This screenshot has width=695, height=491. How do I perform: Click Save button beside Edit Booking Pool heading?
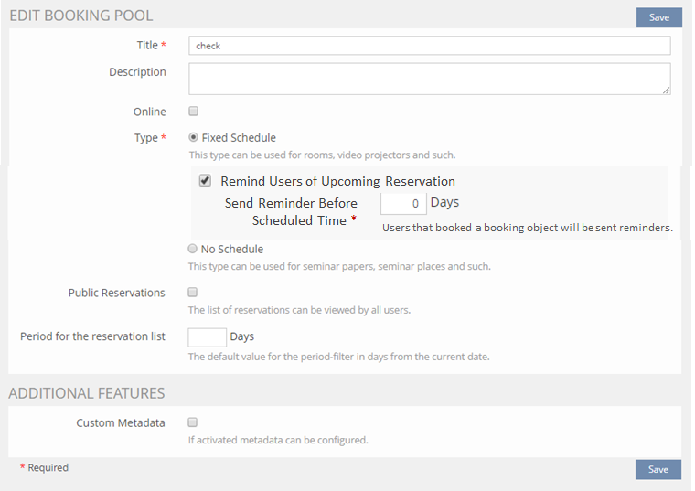658,17
